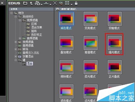135x102 pixels.
Task: Click the 文件夹 panel header
Action: (31, 9)
